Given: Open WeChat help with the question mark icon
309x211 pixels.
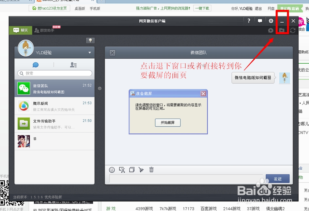Looking at the screenshot, I should point(249,21).
